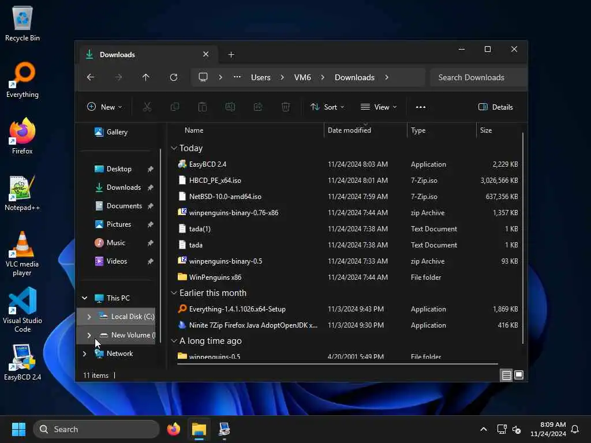Go up one folder level arrow
Image resolution: width=591 pixels, height=443 pixels.
(146, 77)
